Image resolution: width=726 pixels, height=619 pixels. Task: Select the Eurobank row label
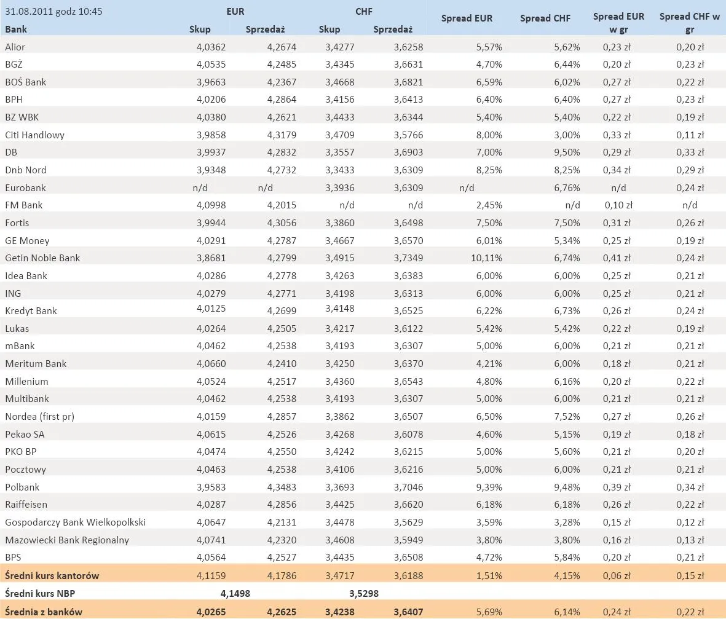pos(25,187)
